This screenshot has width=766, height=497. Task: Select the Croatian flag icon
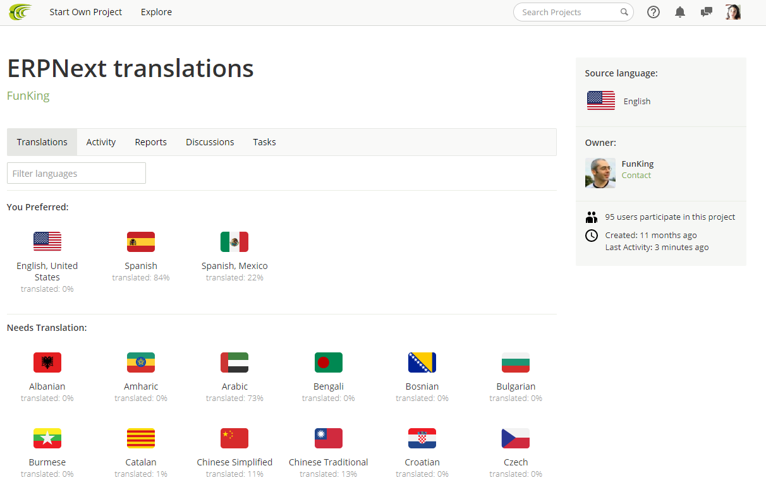[422, 438]
